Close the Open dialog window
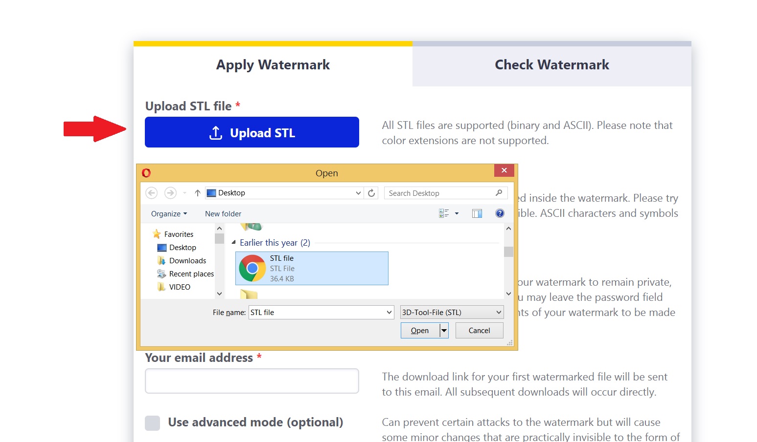The height and width of the screenshot is (442, 757). (504, 170)
